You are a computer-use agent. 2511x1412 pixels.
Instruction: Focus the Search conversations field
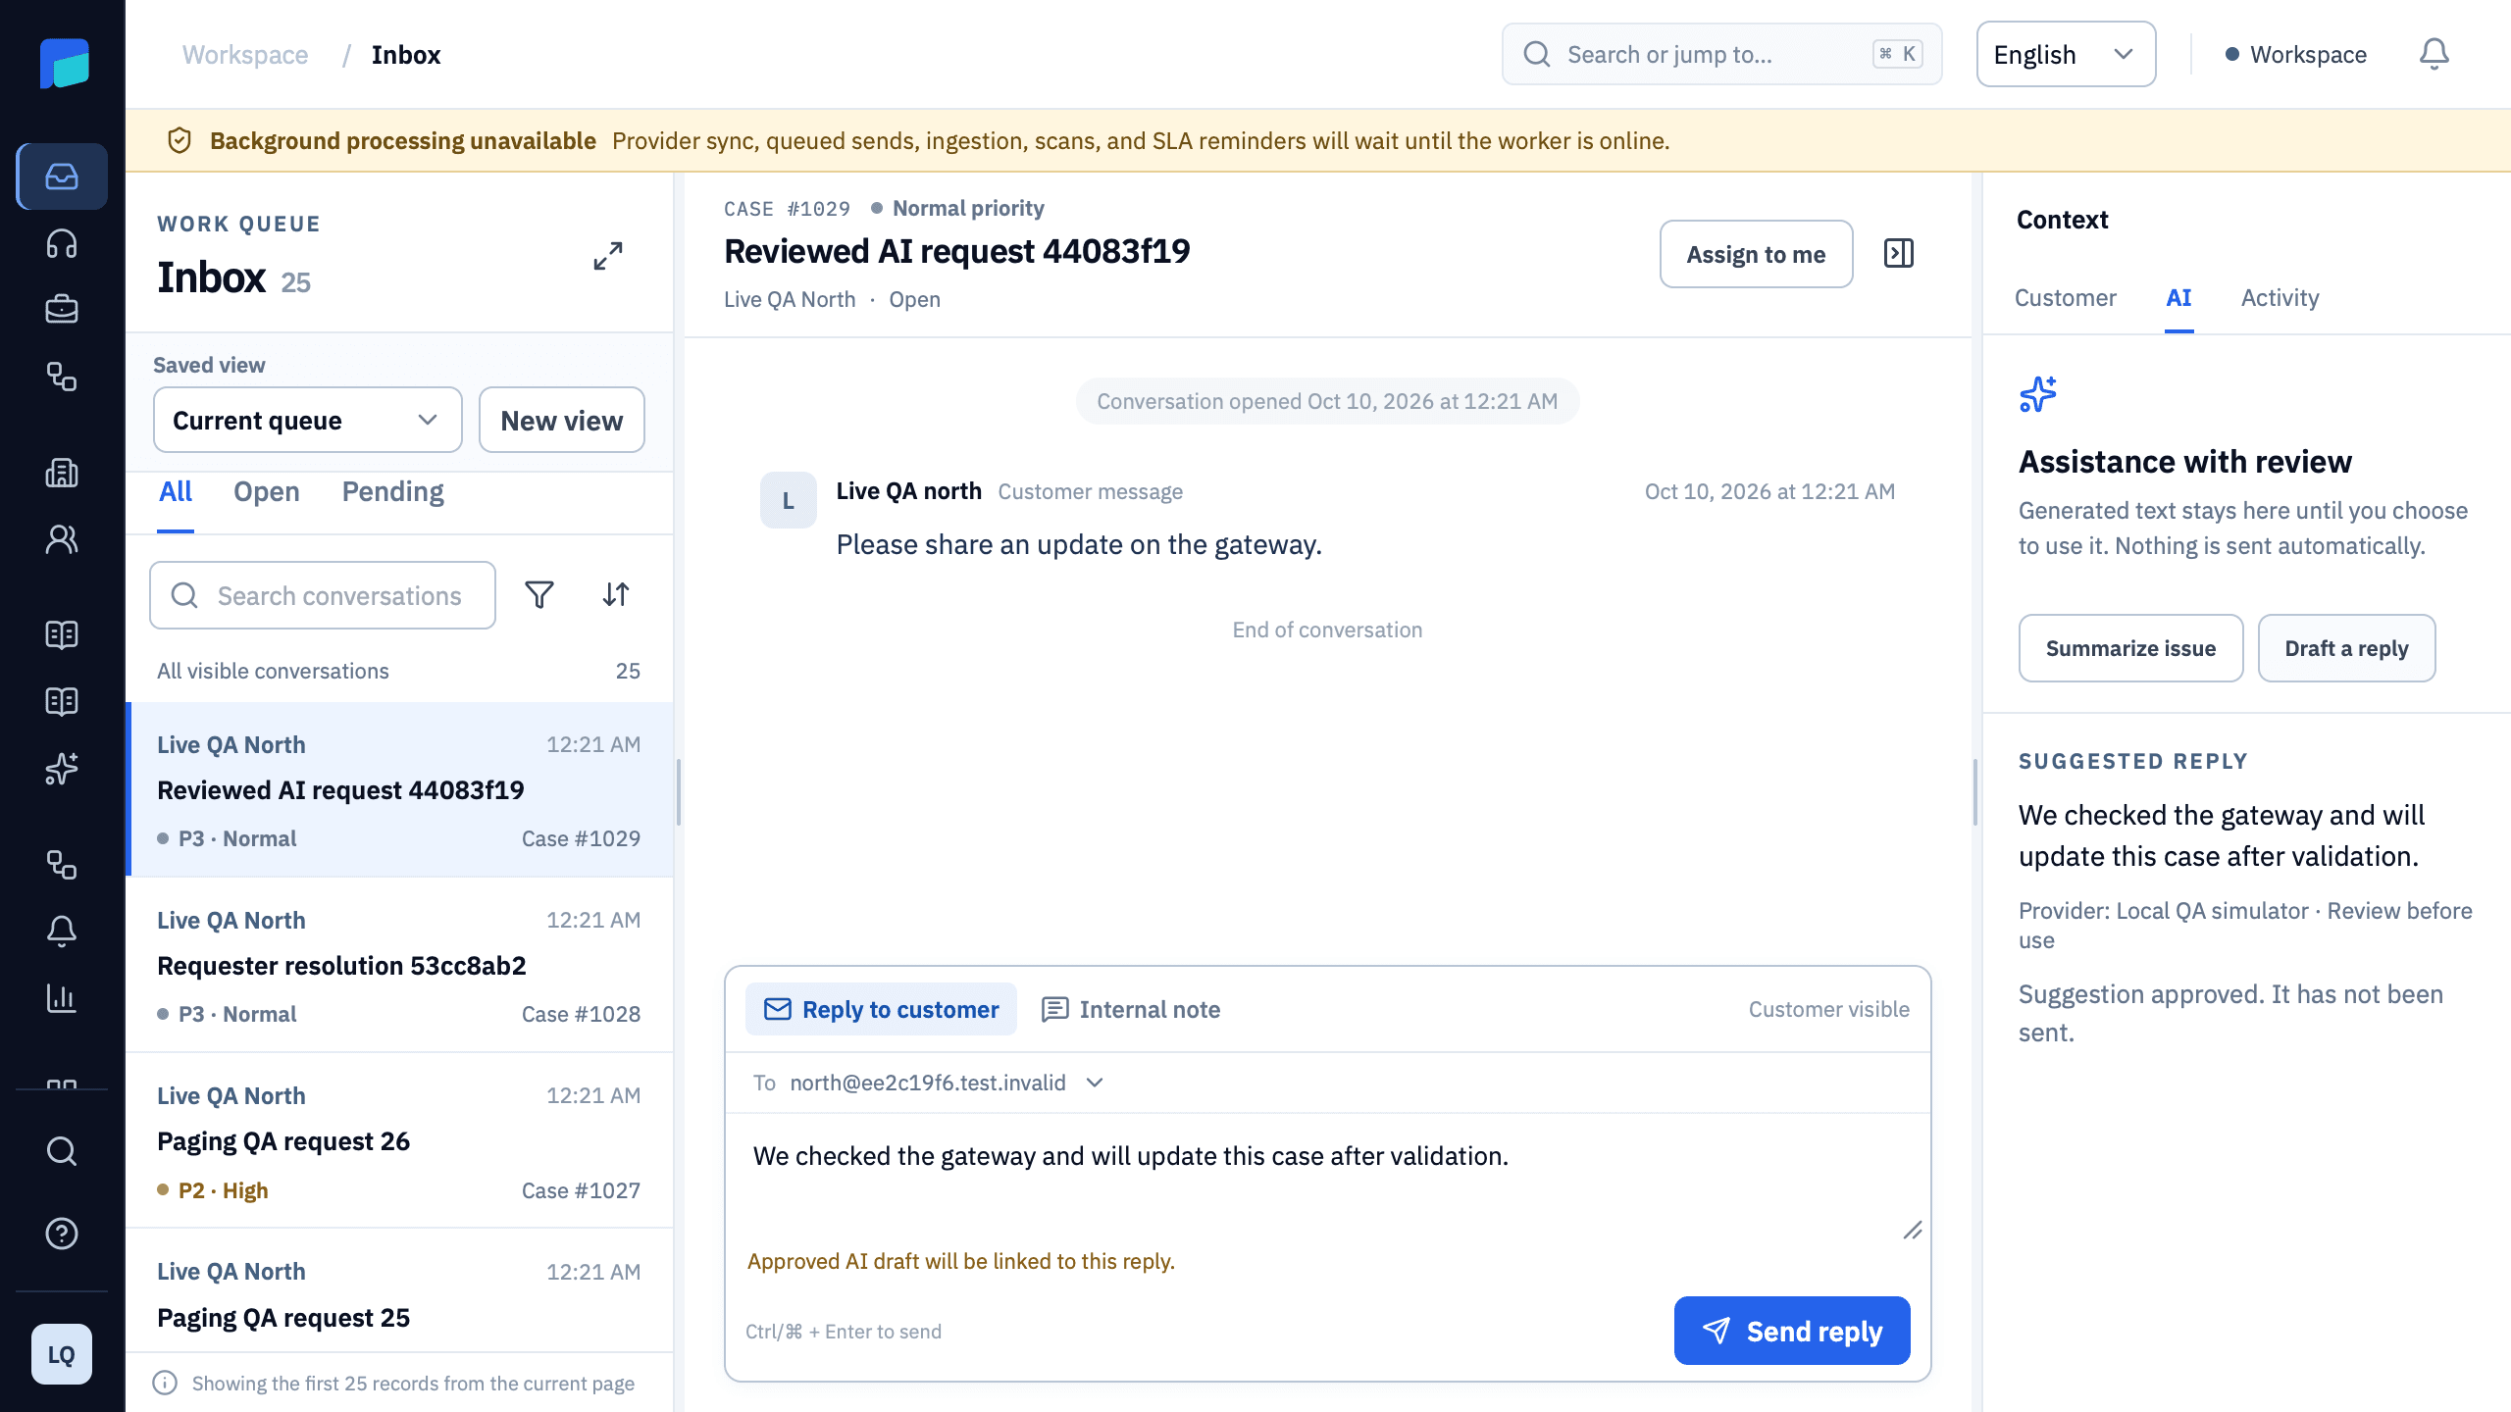[323, 595]
